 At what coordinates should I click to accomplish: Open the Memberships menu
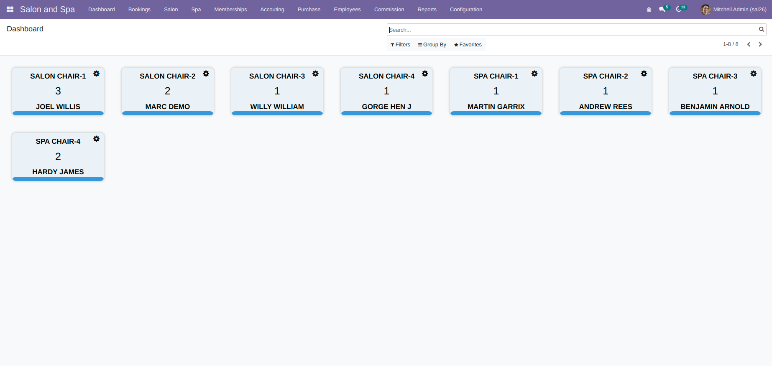coord(230,9)
